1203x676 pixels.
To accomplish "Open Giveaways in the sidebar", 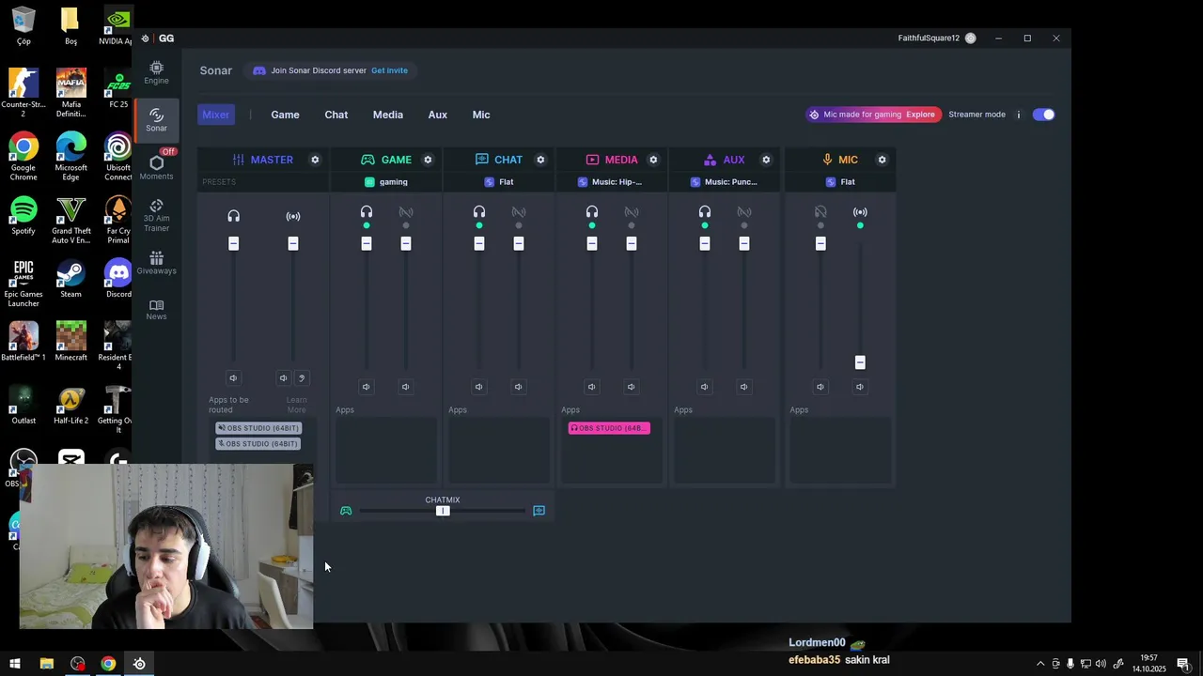I will coord(156,263).
